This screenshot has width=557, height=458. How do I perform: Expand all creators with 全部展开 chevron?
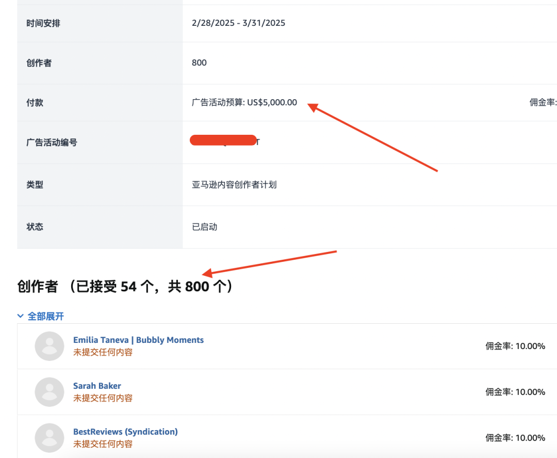point(21,316)
